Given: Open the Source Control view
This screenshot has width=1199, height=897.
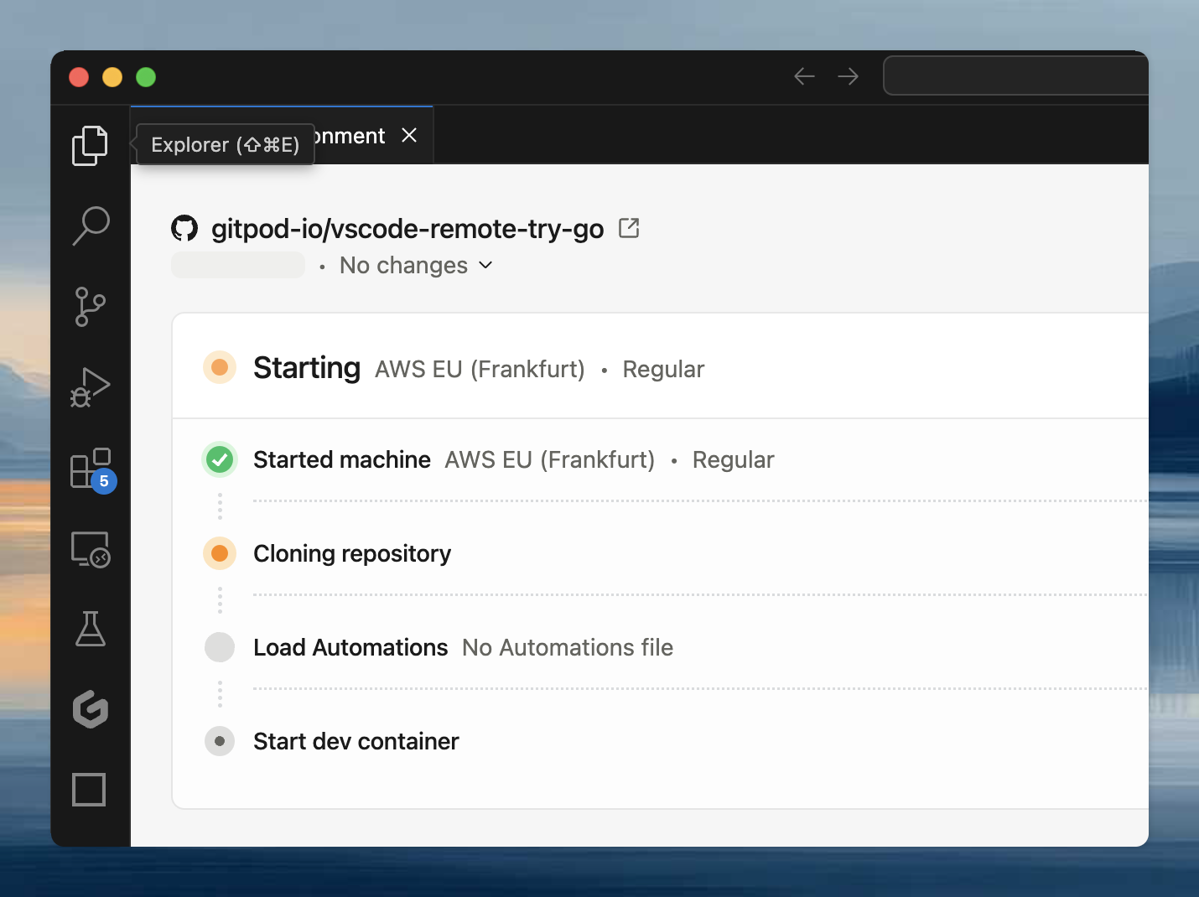Looking at the screenshot, I should (89, 307).
